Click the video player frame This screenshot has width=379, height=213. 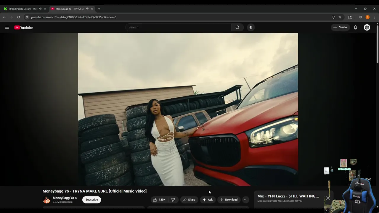[188, 109]
